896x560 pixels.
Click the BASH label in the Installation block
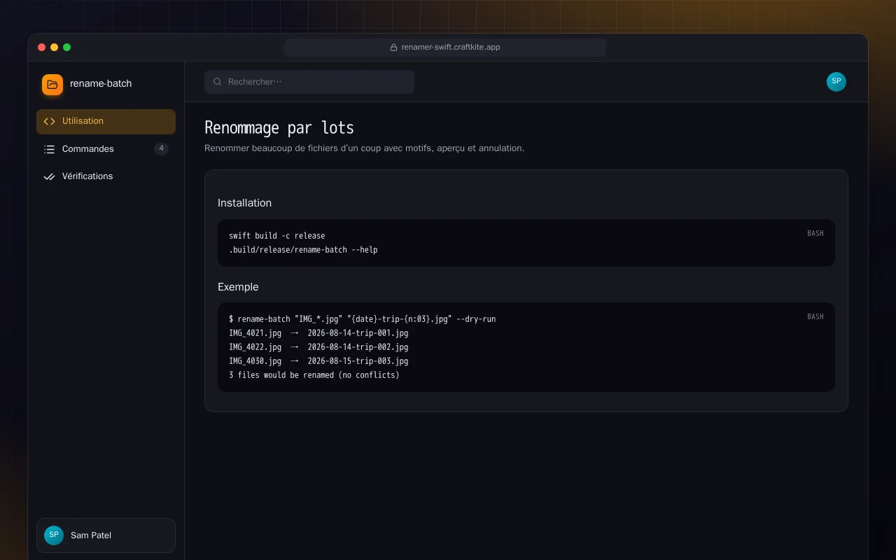coord(815,233)
